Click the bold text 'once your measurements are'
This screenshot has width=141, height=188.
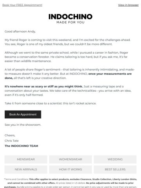tap(110, 74)
